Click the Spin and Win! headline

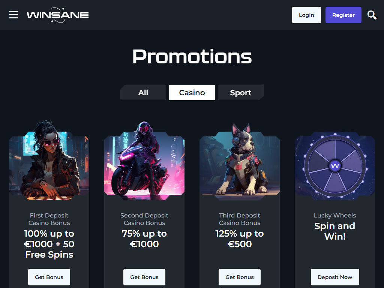tap(335, 231)
